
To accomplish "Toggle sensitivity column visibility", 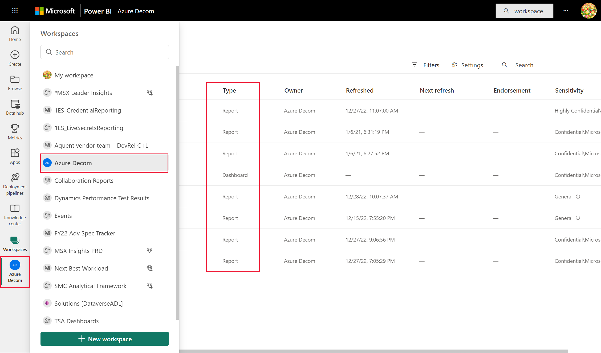I will click(570, 90).
